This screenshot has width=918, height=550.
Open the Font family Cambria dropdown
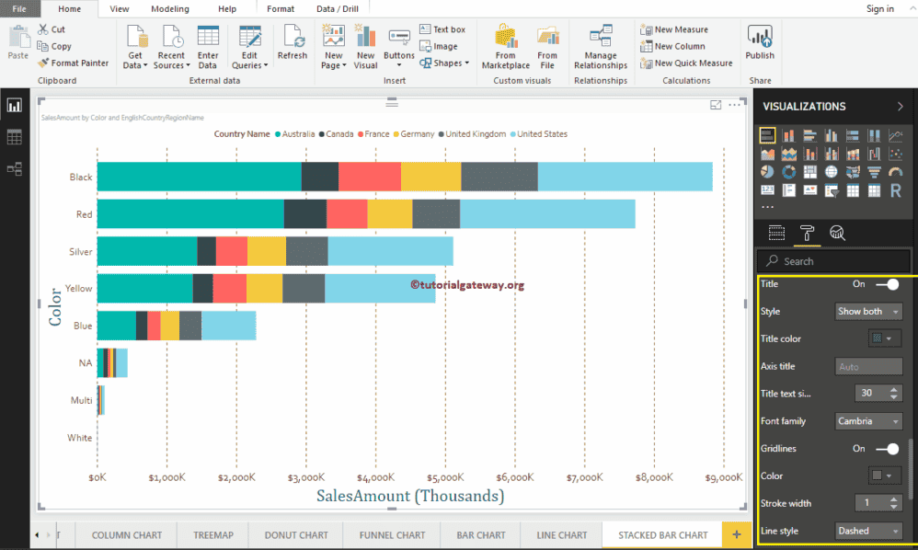(x=868, y=420)
